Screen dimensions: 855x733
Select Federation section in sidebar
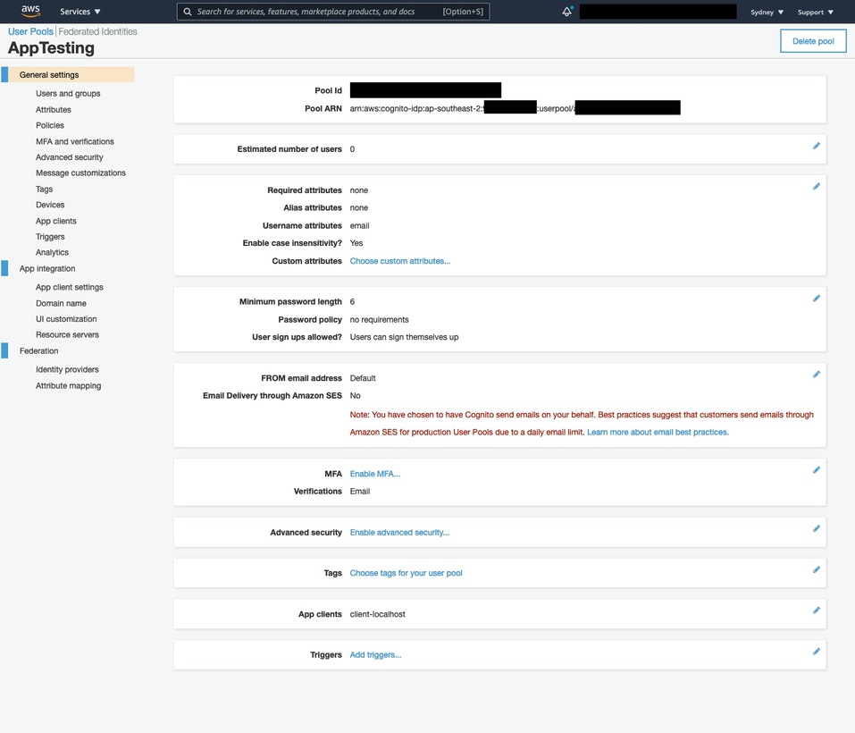click(38, 350)
